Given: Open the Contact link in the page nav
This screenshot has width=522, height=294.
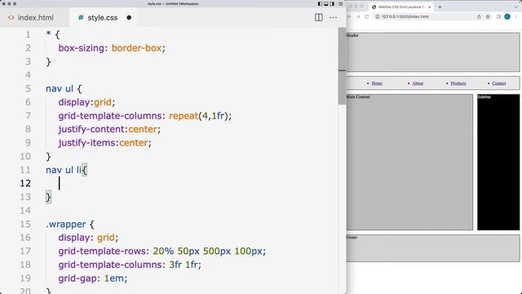Looking at the screenshot, I should pyautogui.click(x=499, y=83).
